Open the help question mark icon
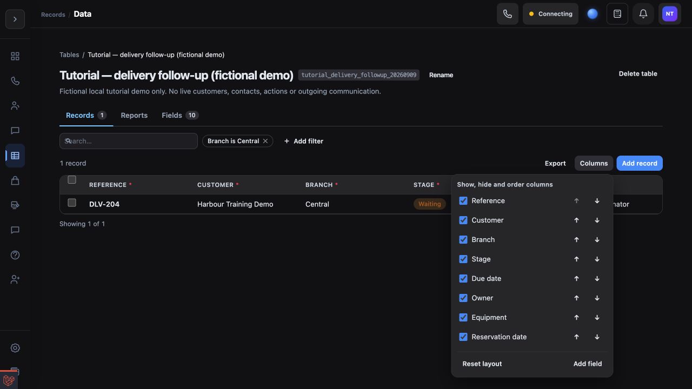 point(15,255)
